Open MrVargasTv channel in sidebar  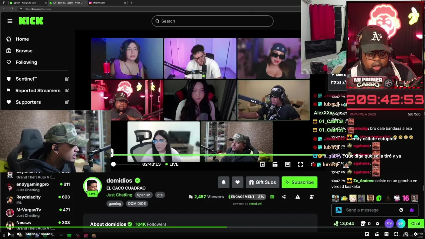(x=38, y=212)
